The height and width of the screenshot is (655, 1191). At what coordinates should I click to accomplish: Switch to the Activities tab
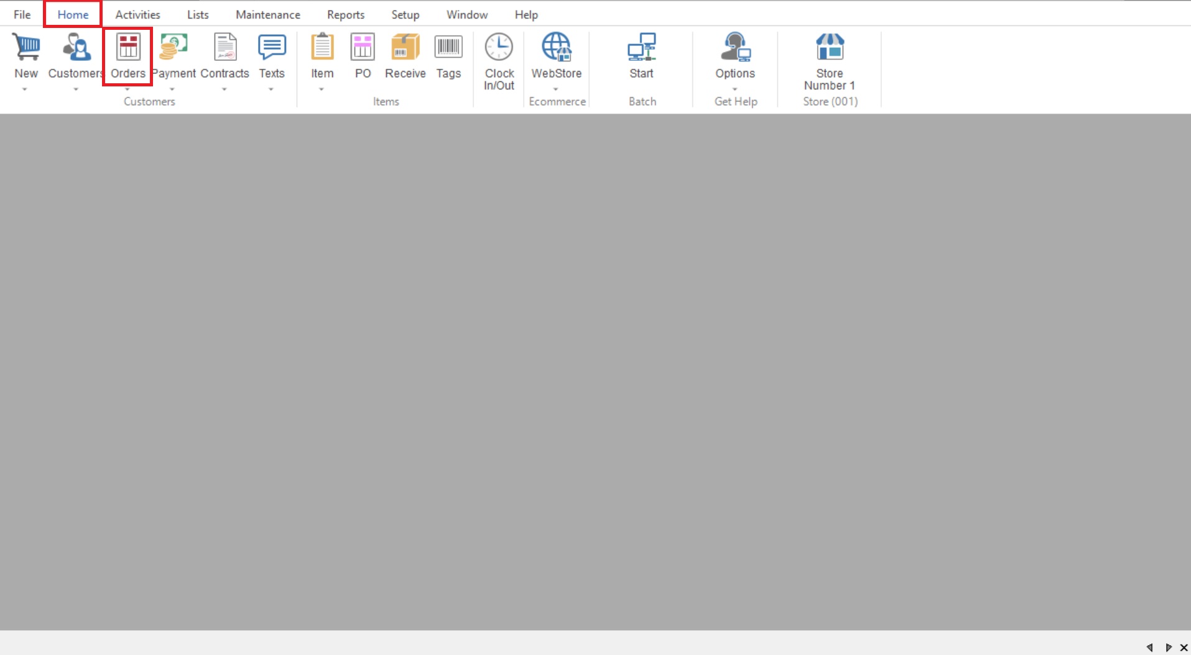137,14
